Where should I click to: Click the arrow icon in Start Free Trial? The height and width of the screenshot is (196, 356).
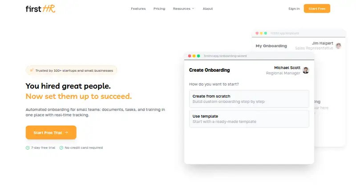(66, 133)
